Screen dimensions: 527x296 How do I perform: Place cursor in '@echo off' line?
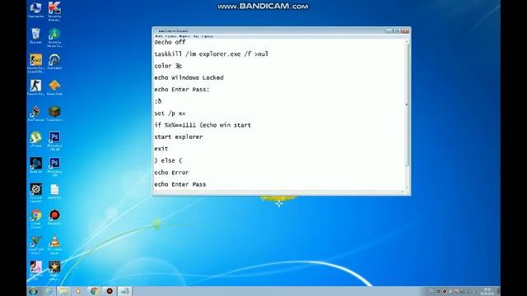click(x=170, y=42)
